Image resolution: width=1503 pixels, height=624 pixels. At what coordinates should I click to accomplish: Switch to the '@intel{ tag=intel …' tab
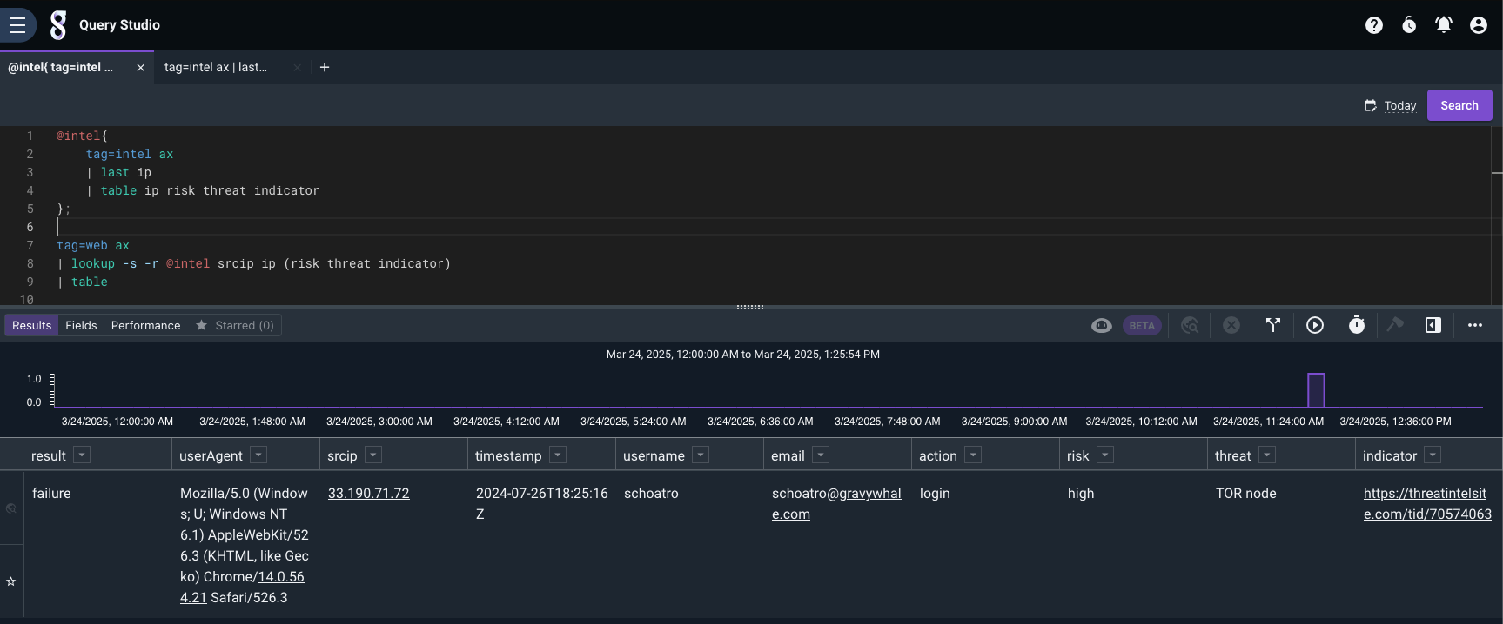click(61, 67)
